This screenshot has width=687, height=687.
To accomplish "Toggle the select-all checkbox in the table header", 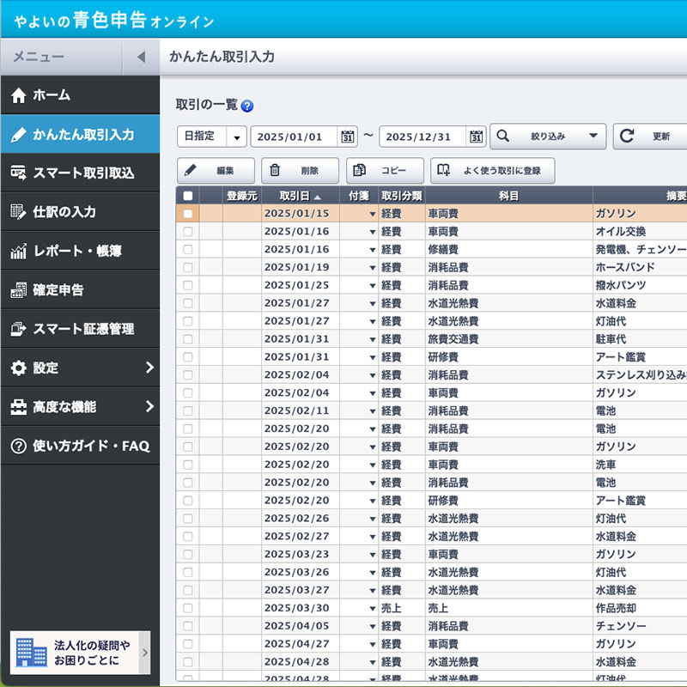I will point(188,196).
